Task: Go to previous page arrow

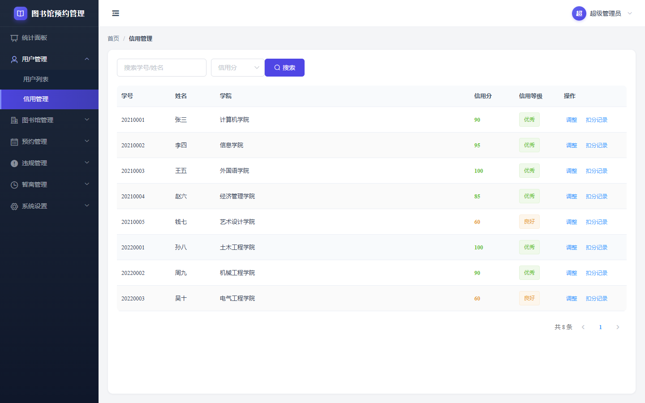Action: (583, 327)
